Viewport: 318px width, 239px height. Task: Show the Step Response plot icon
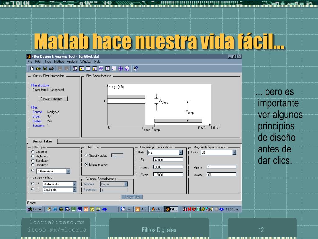click(x=114, y=68)
